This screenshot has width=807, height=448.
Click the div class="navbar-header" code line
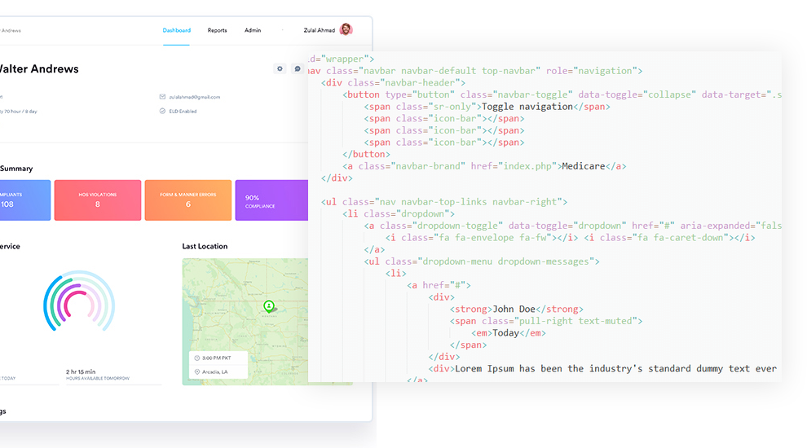point(393,83)
